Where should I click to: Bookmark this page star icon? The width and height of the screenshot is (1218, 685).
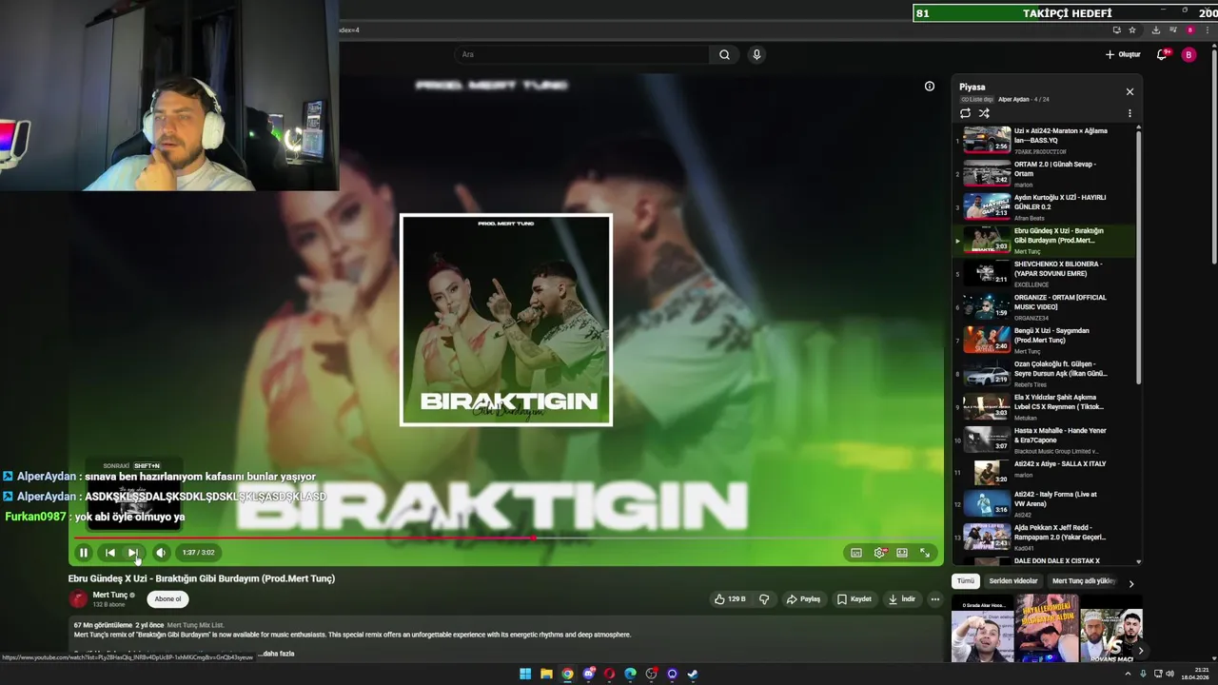tap(1132, 30)
